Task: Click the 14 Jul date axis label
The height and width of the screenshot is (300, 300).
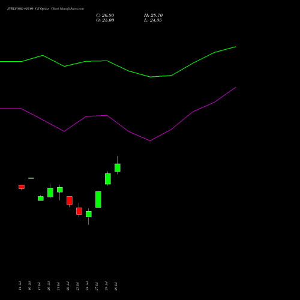Action: point(20,286)
